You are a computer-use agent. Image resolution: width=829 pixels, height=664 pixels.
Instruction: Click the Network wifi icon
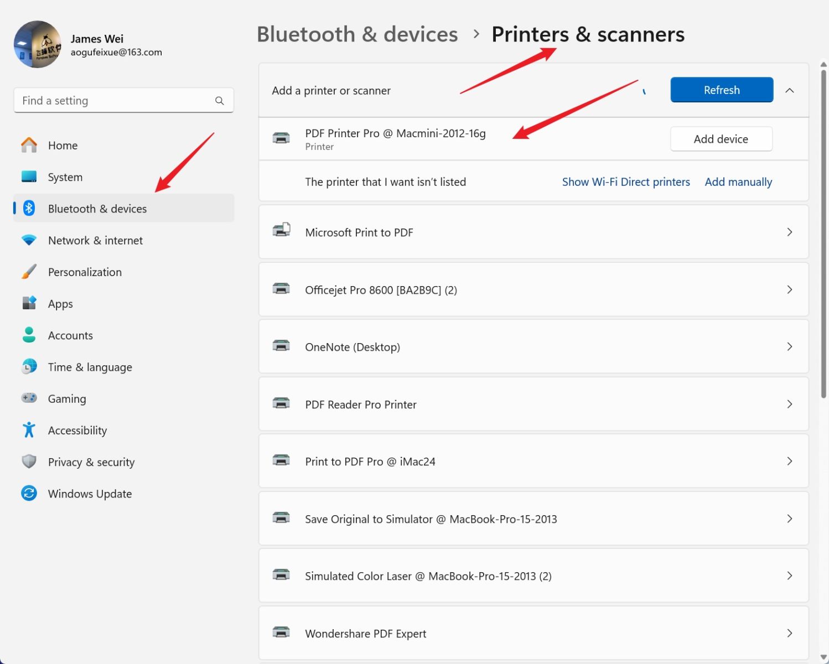click(x=29, y=240)
